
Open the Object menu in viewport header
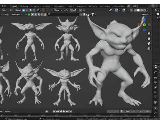point(18,10)
